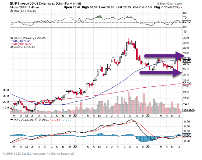202x160 pixels.
Task: Click the RSI(14) 52.10 indicator label
Action: pos(25,11)
